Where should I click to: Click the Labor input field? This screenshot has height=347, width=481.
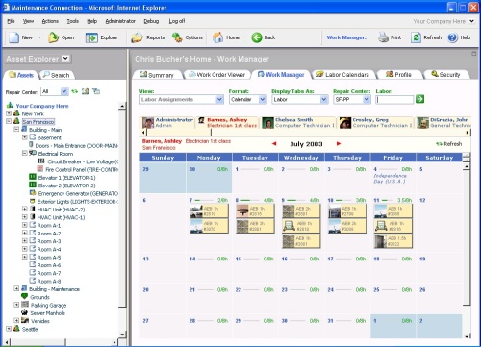coord(394,100)
